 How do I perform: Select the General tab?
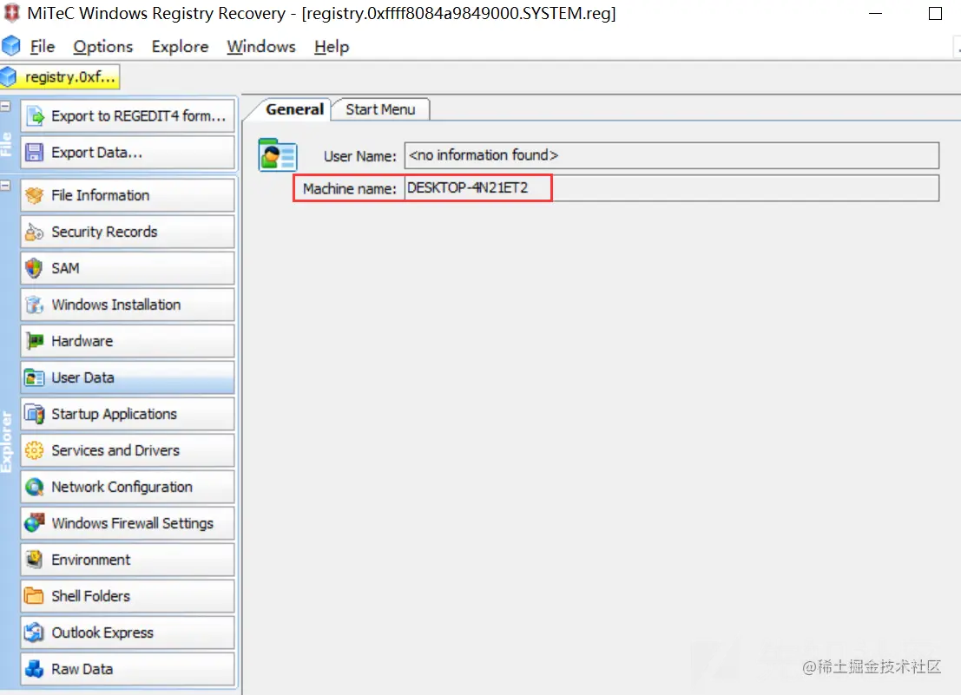294,109
